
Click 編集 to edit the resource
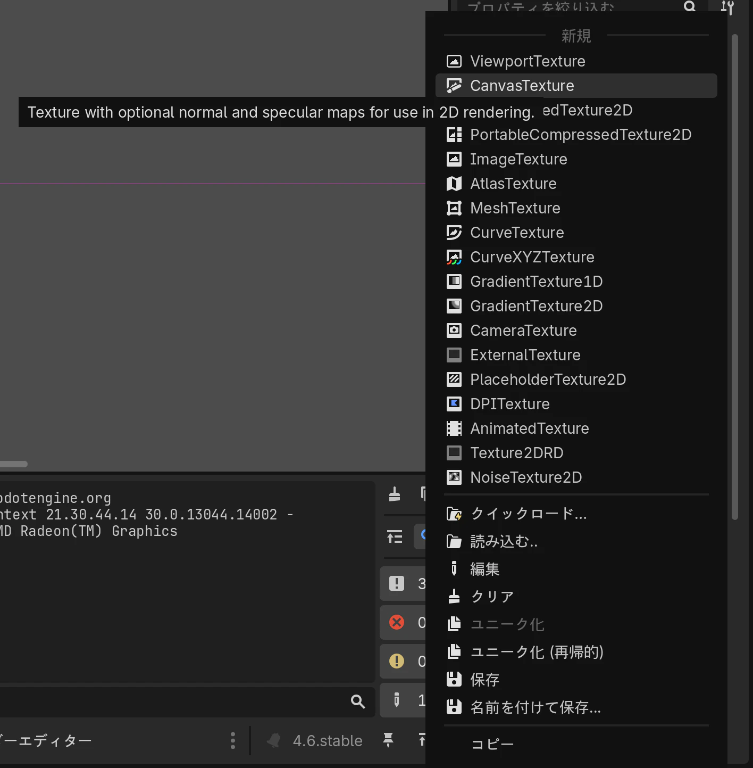(576, 569)
